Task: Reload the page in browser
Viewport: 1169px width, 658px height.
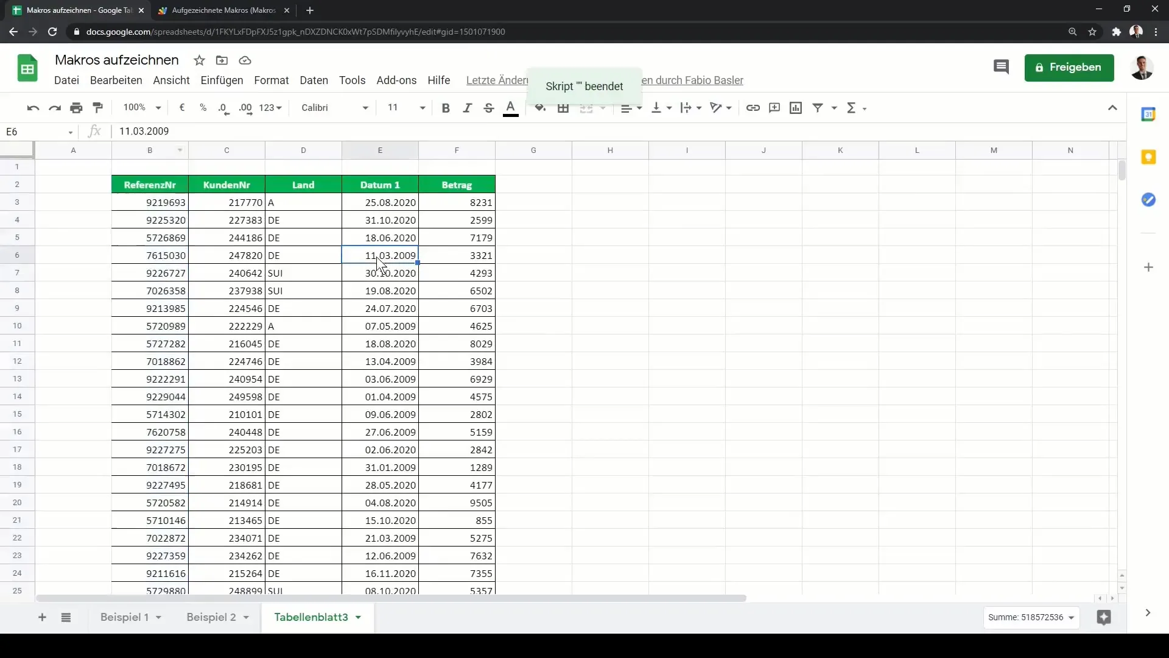Action: click(52, 32)
